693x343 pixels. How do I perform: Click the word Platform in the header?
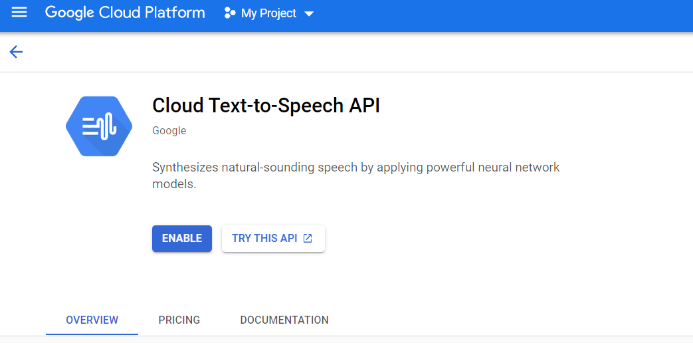point(176,13)
